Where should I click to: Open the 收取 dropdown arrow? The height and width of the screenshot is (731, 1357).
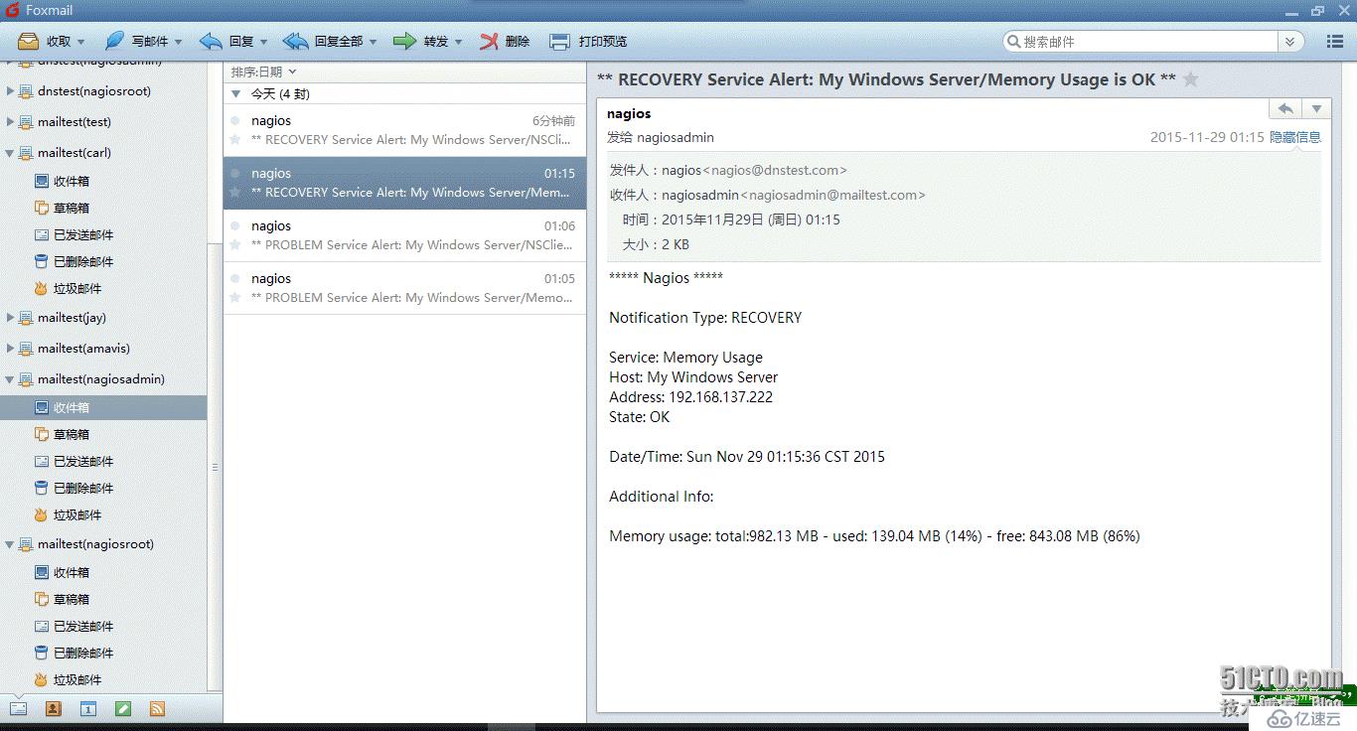pyautogui.click(x=81, y=42)
